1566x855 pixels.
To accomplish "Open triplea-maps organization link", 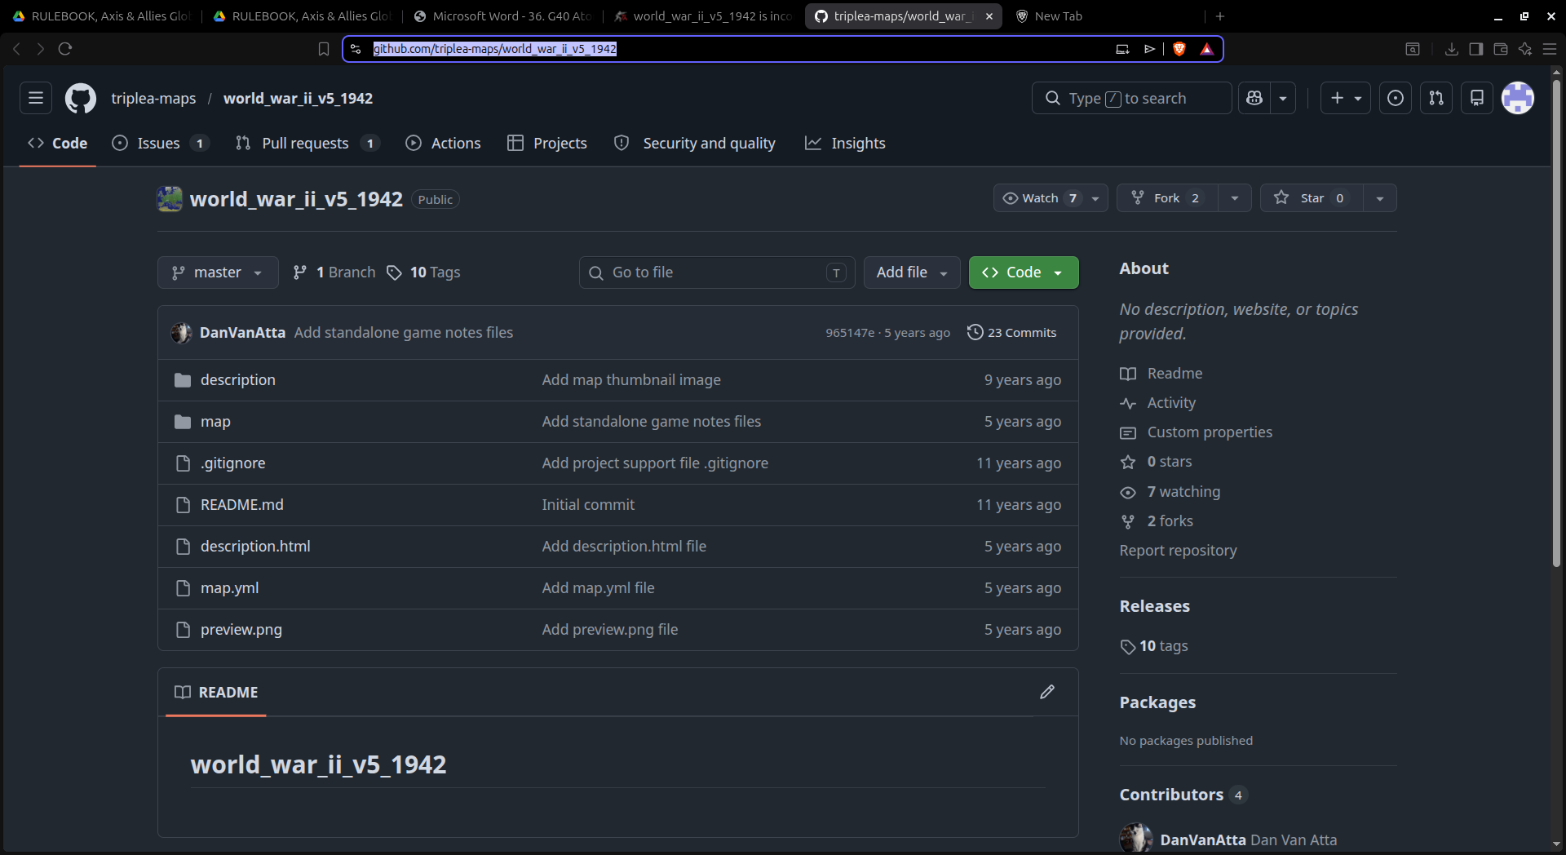I will point(153,98).
